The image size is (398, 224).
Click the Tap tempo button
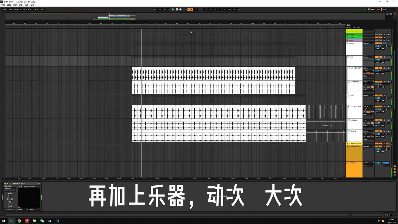tap(10, 9)
